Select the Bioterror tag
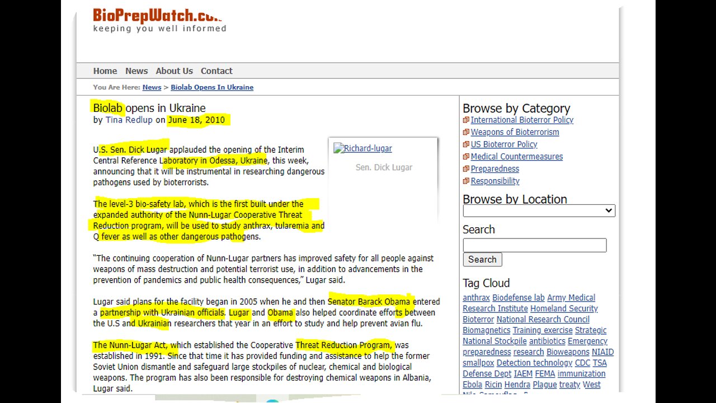This screenshot has height=403, width=716. 478,320
